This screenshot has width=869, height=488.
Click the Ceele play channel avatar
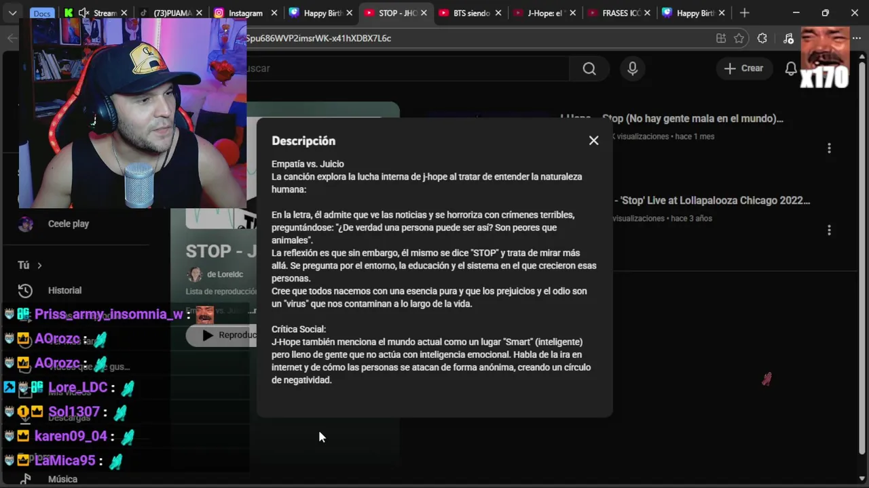[x=26, y=224]
